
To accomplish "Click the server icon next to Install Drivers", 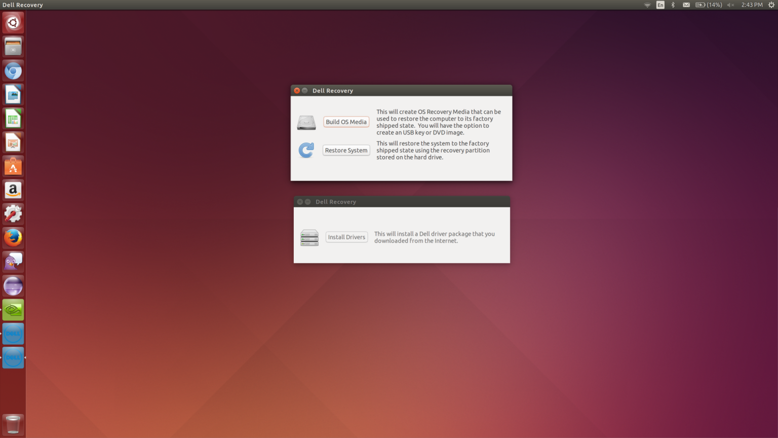I will point(309,237).
